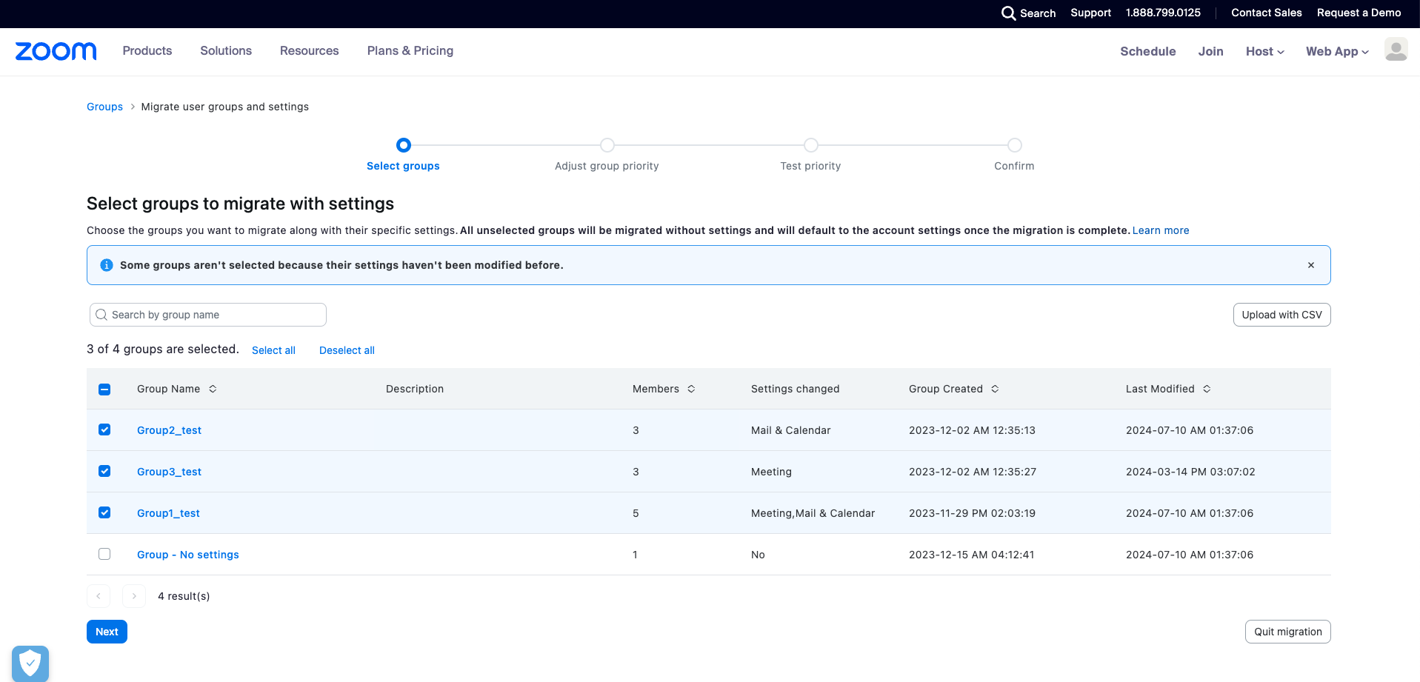Open the Resources menu
This screenshot has height=682, width=1420.
click(310, 50)
